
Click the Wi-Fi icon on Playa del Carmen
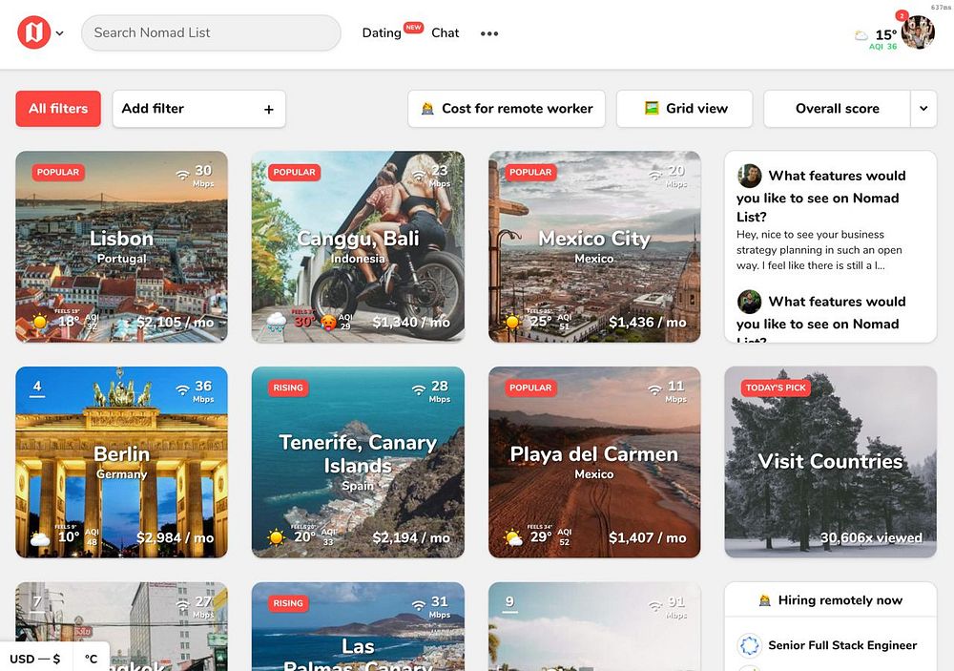pyautogui.click(x=654, y=390)
